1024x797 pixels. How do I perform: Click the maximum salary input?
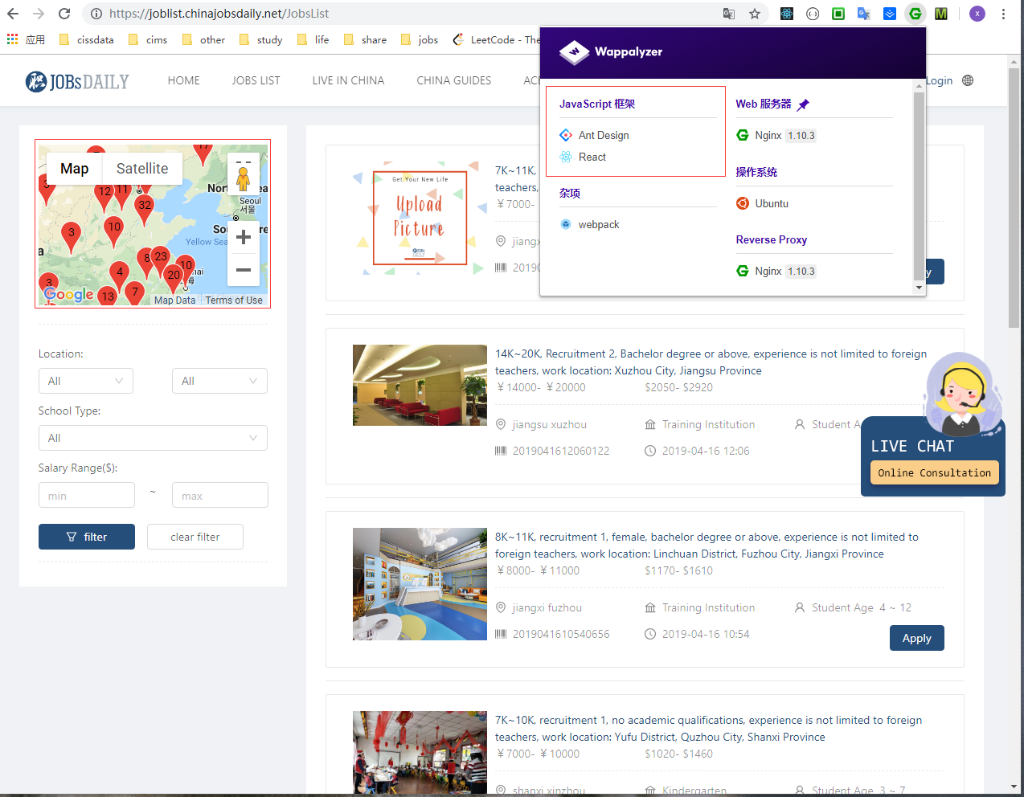(220, 495)
